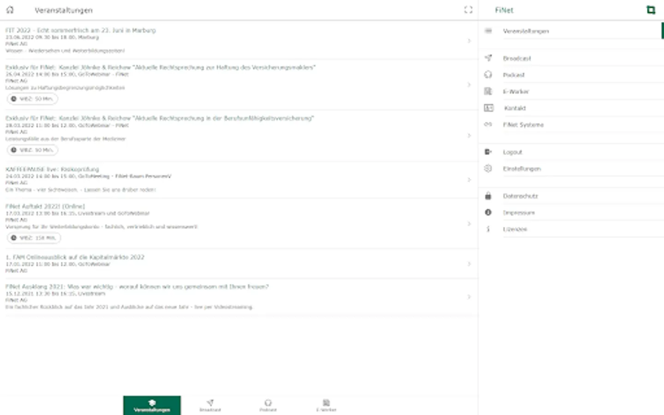Open Impressum via its info icon
This screenshot has width=664, height=415.
(x=488, y=212)
